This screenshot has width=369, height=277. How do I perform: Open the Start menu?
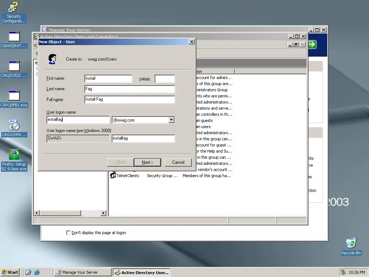coord(10,272)
